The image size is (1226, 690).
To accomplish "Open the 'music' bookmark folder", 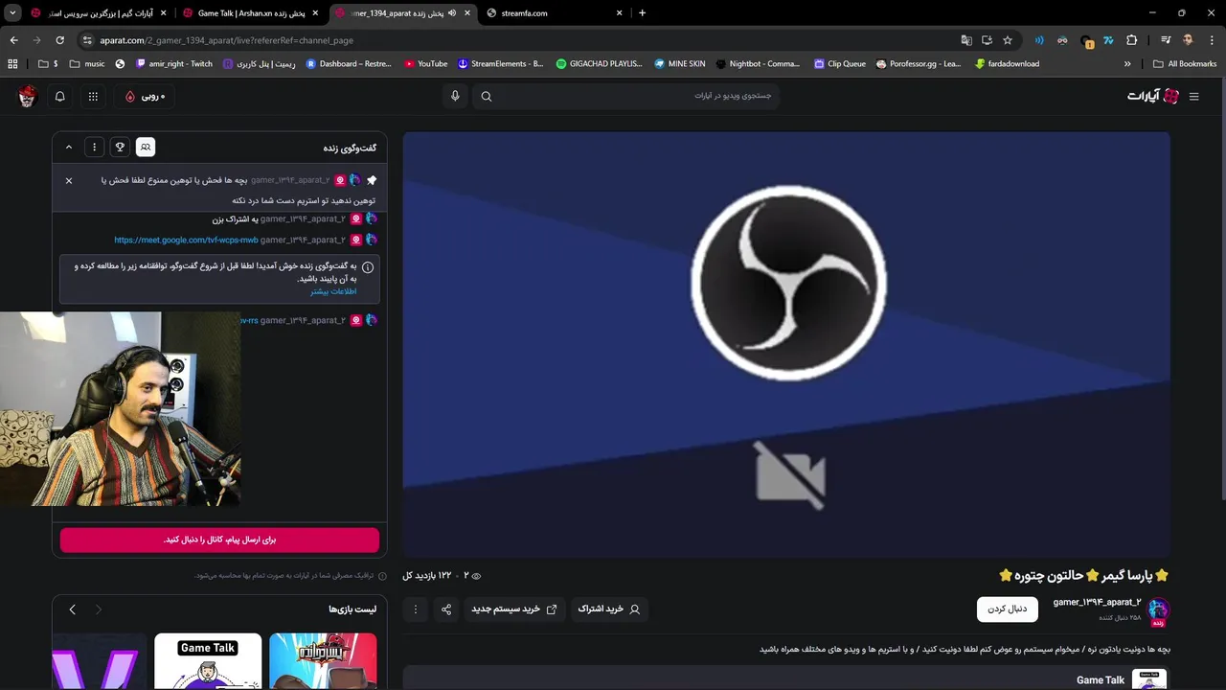I will (87, 64).
